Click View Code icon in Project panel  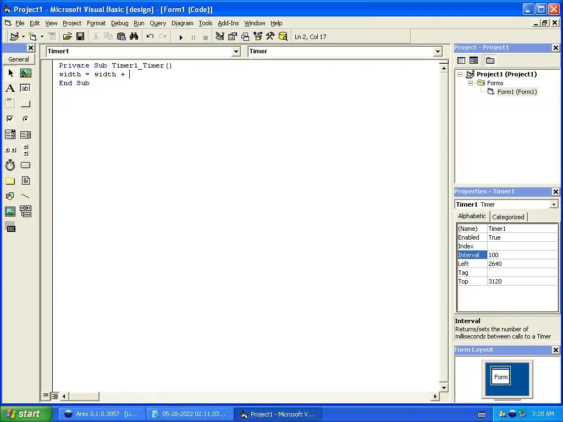click(x=461, y=60)
